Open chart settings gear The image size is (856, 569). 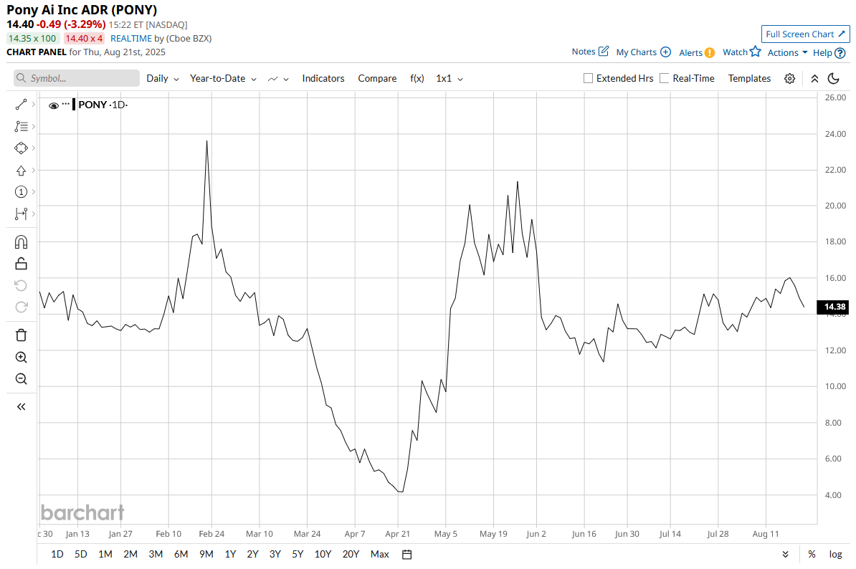pyautogui.click(x=789, y=79)
